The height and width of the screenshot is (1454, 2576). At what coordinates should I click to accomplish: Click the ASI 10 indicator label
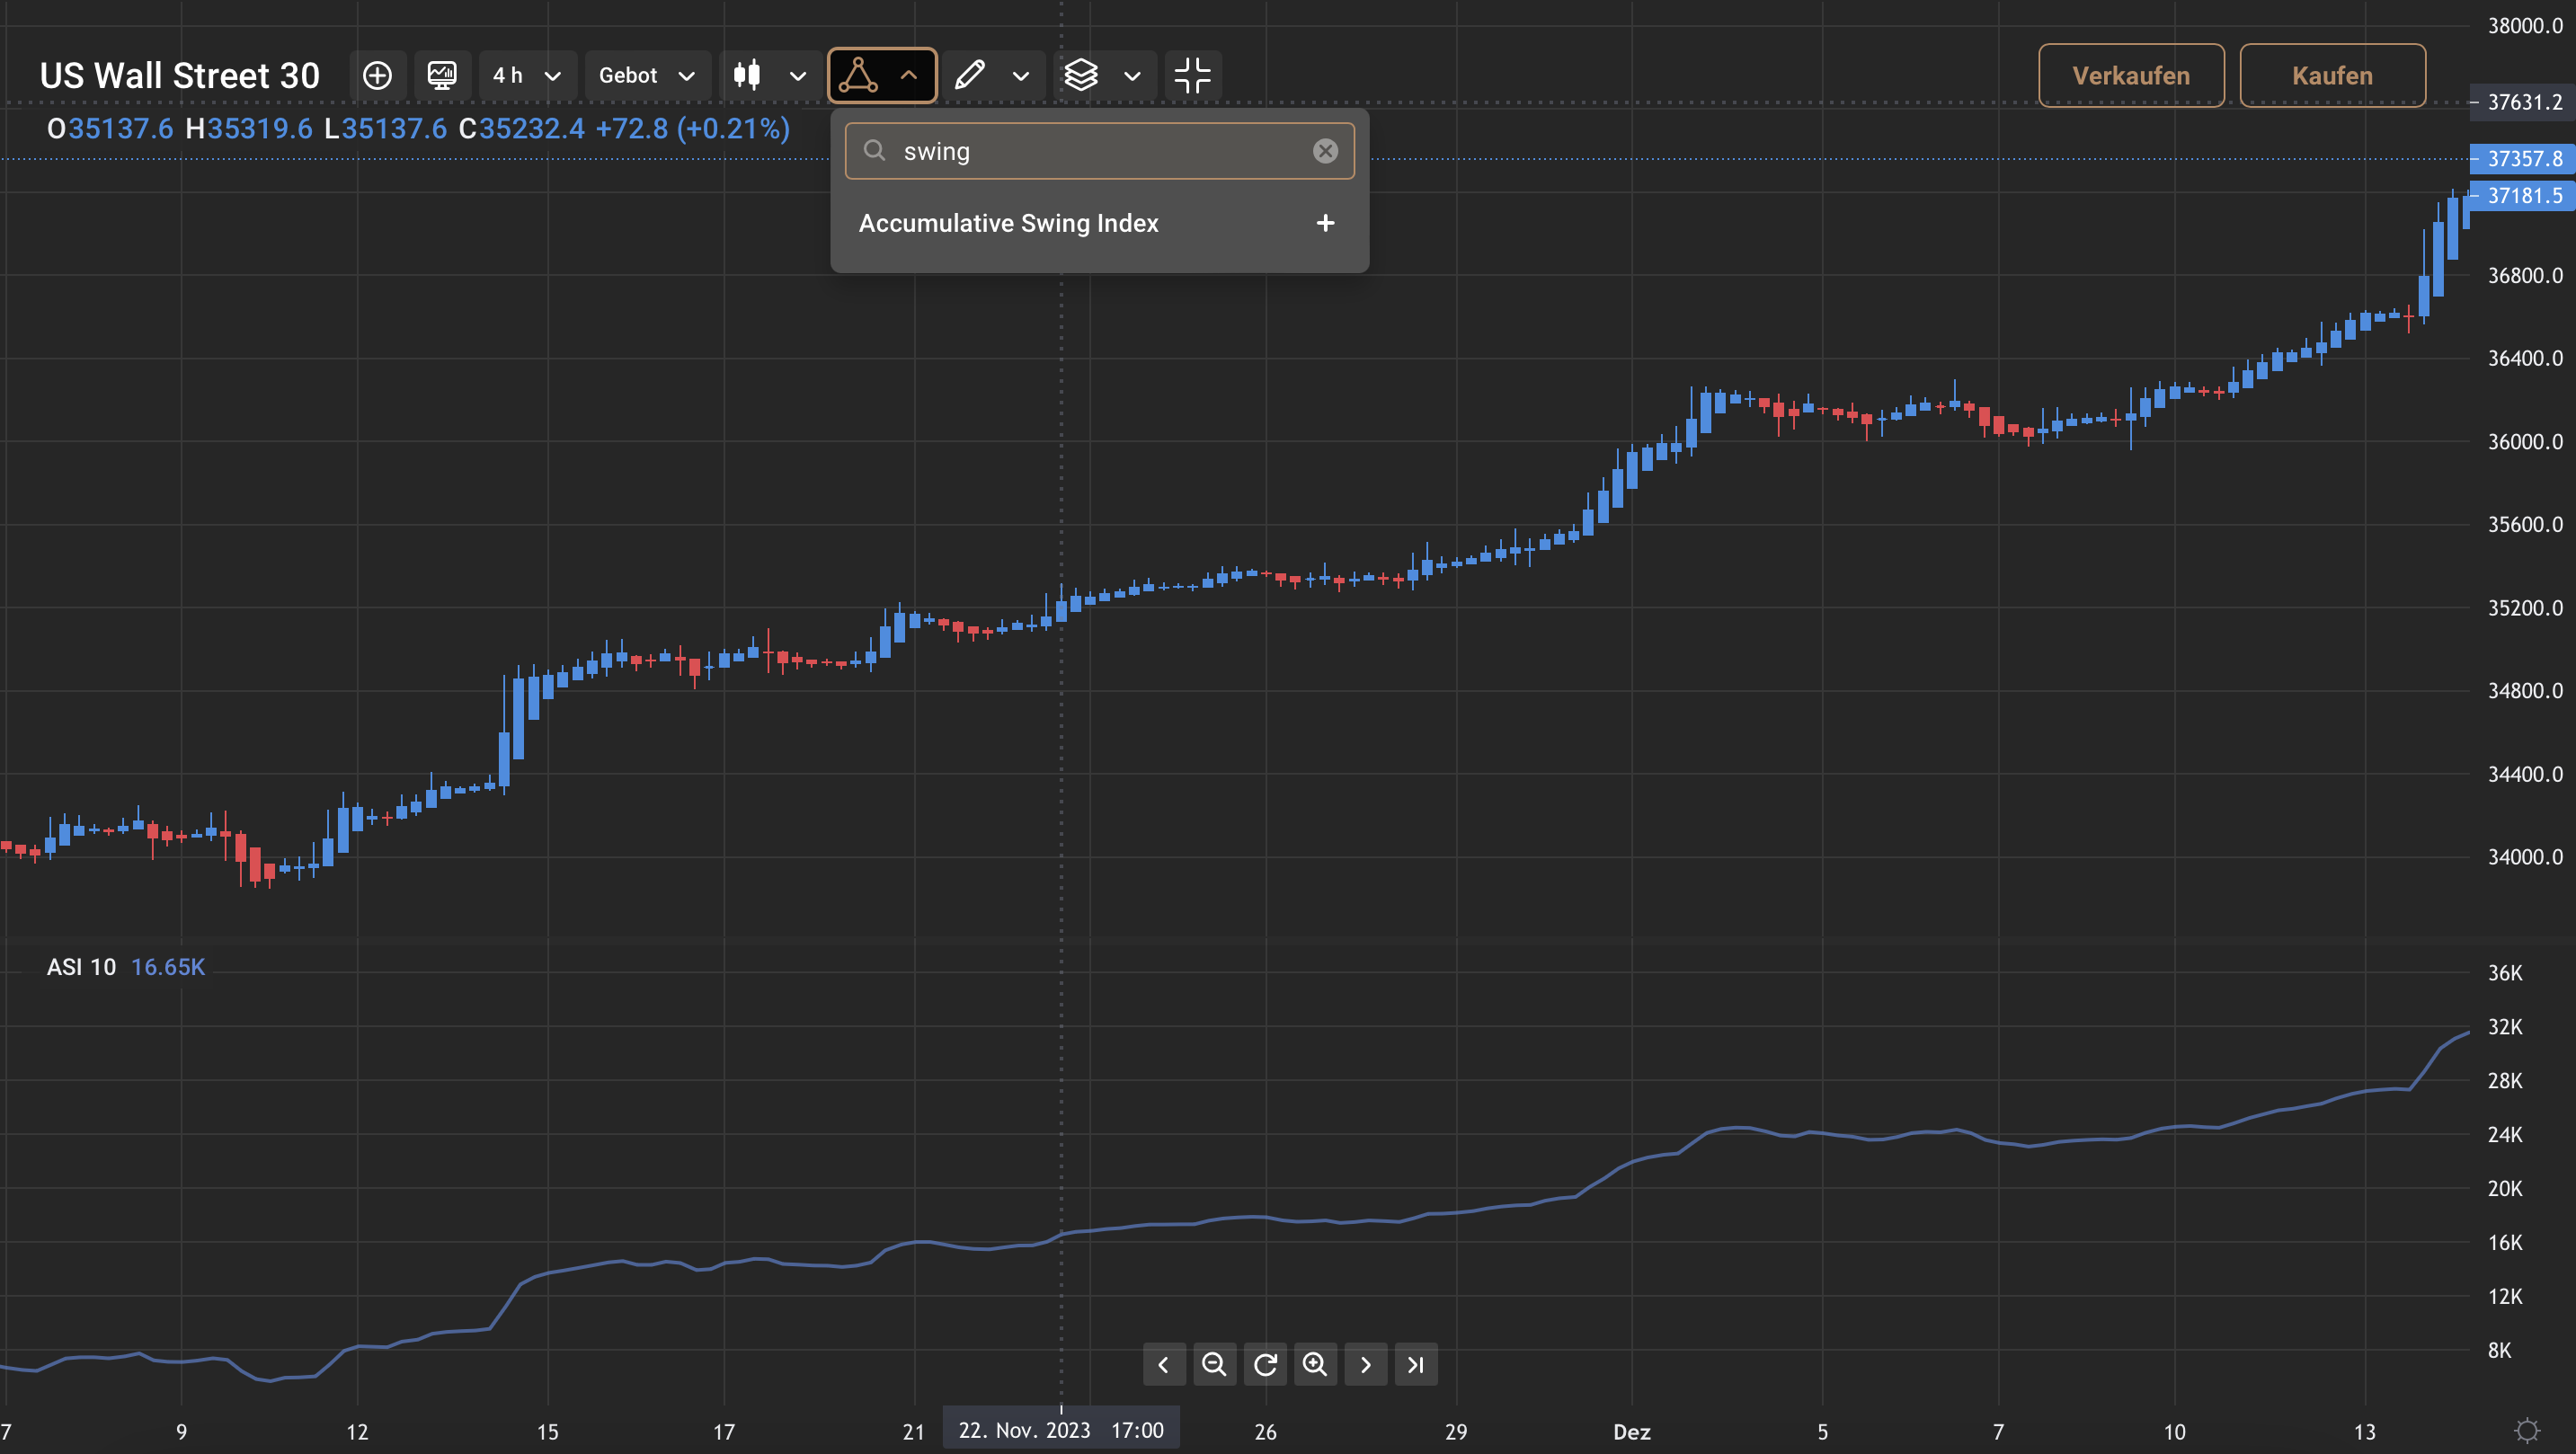click(81, 967)
